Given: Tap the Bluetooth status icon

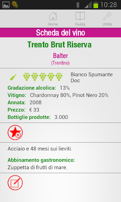Looking at the screenshot, I should (78, 5).
